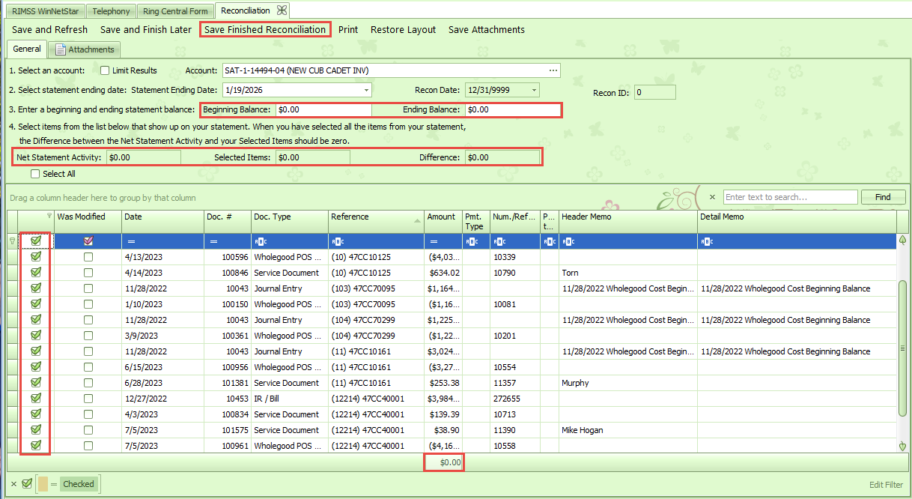The image size is (912, 499).
Task: Click the Header Memo filter row ABC icon
Action: point(567,241)
